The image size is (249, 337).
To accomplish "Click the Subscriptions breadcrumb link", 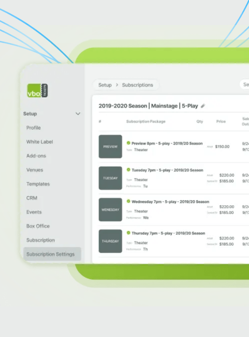I will click(137, 85).
